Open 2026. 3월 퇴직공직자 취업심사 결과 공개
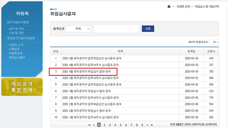The height and width of the screenshot is (128, 227). pyautogui.click(x=87, y=91)
